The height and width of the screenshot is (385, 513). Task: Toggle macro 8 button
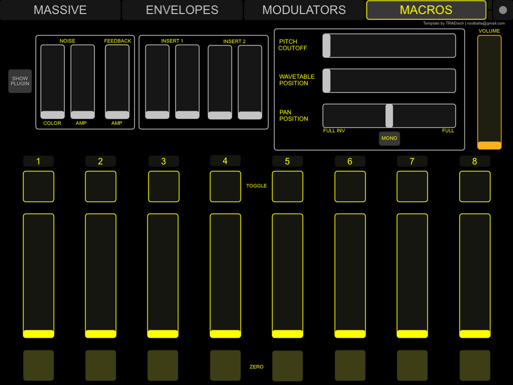click(x=475, y=186)
